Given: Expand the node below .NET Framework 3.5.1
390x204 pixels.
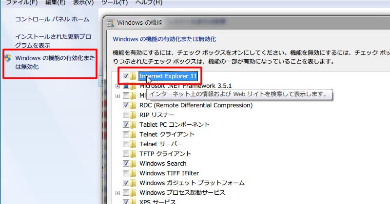Looking at the screenshot, I should click(x=117, y=96).
